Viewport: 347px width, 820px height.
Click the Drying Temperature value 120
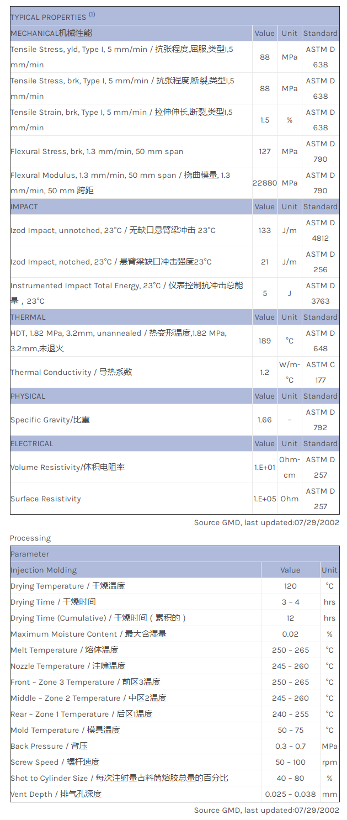pyautogui.click(x=290, y=586)
